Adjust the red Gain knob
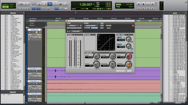This screenshot has height=105, width=188. tap(129, 56)
